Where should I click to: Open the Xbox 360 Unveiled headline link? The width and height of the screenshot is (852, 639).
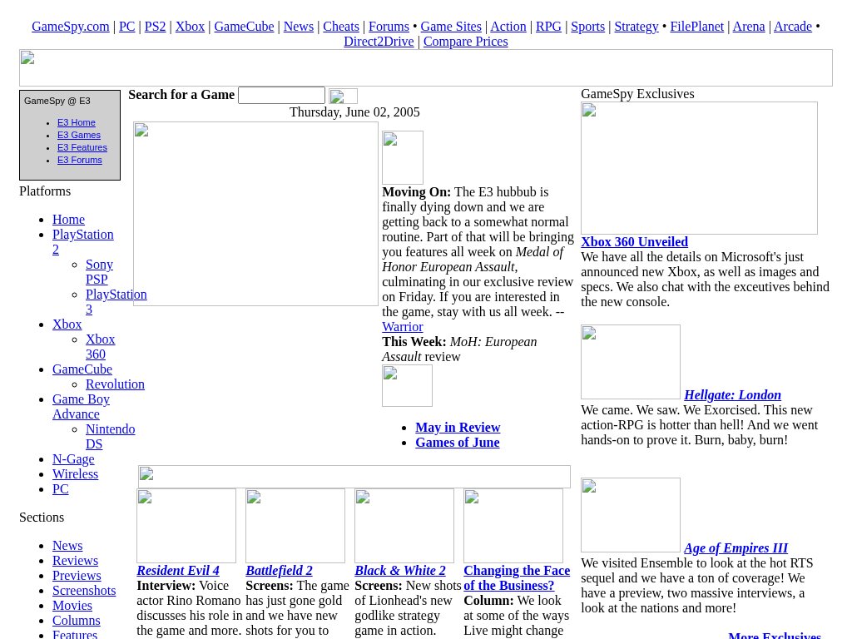pyautogui.click(x=634, y=242)
